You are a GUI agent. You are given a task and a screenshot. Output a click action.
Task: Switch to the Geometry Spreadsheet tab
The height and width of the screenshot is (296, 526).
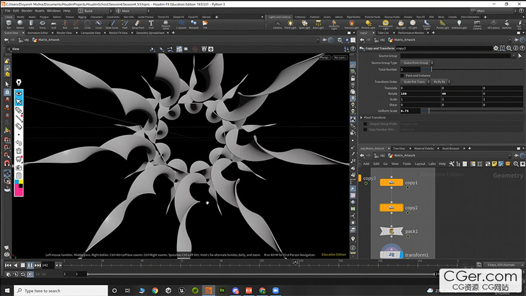tap(150, 33)
